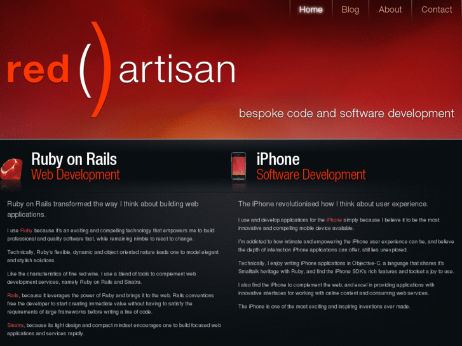Click the red artisan logo

(x=121, y=69)
